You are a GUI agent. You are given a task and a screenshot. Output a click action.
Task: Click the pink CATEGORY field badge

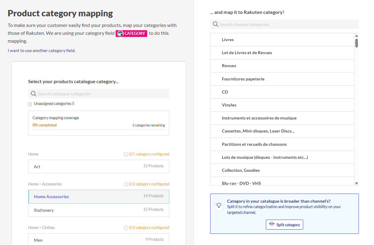tap(131, 34)
